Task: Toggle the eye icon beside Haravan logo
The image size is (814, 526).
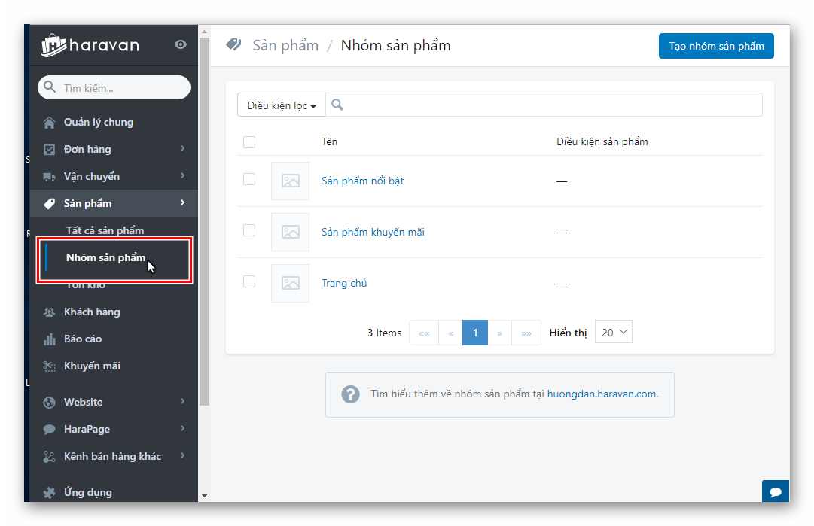Action: 181,45
